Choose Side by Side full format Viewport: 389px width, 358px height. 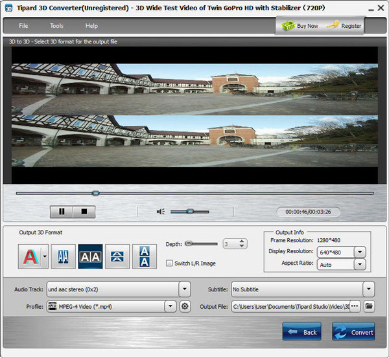pyautogui.click(x=90, y=256)
